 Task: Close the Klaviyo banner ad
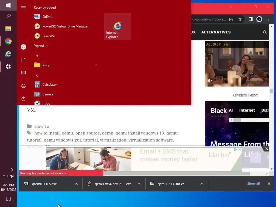[x=240, y=149]
